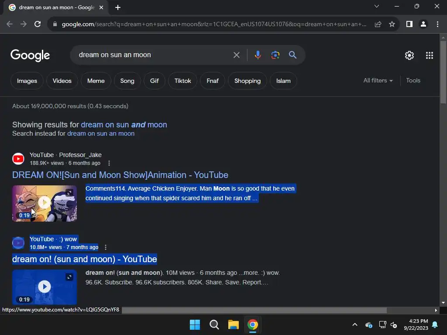This screenshot has height=335, width=447.
Task: Select the Meme filter chip
Action: tap(96, 81)
